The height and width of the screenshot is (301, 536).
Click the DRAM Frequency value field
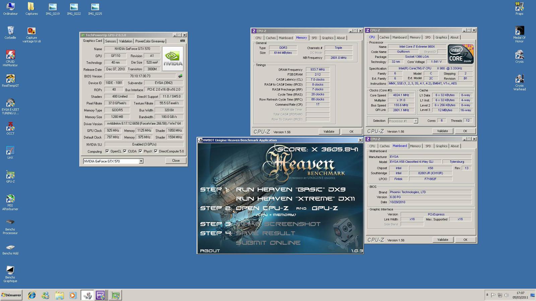pos(317,70)
